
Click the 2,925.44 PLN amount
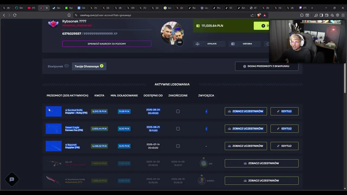pyautogui.click(x=99, y=129)
